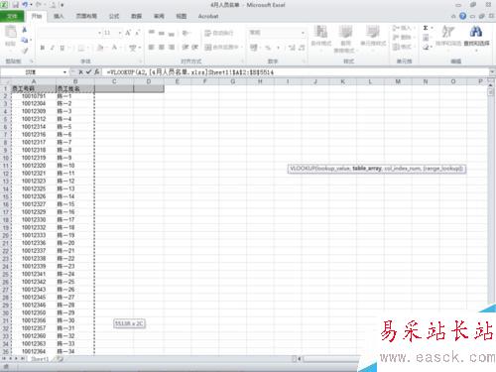Open the font size 11 dropdown
Screen dimensions: 496x372
(x=120, y=33)
